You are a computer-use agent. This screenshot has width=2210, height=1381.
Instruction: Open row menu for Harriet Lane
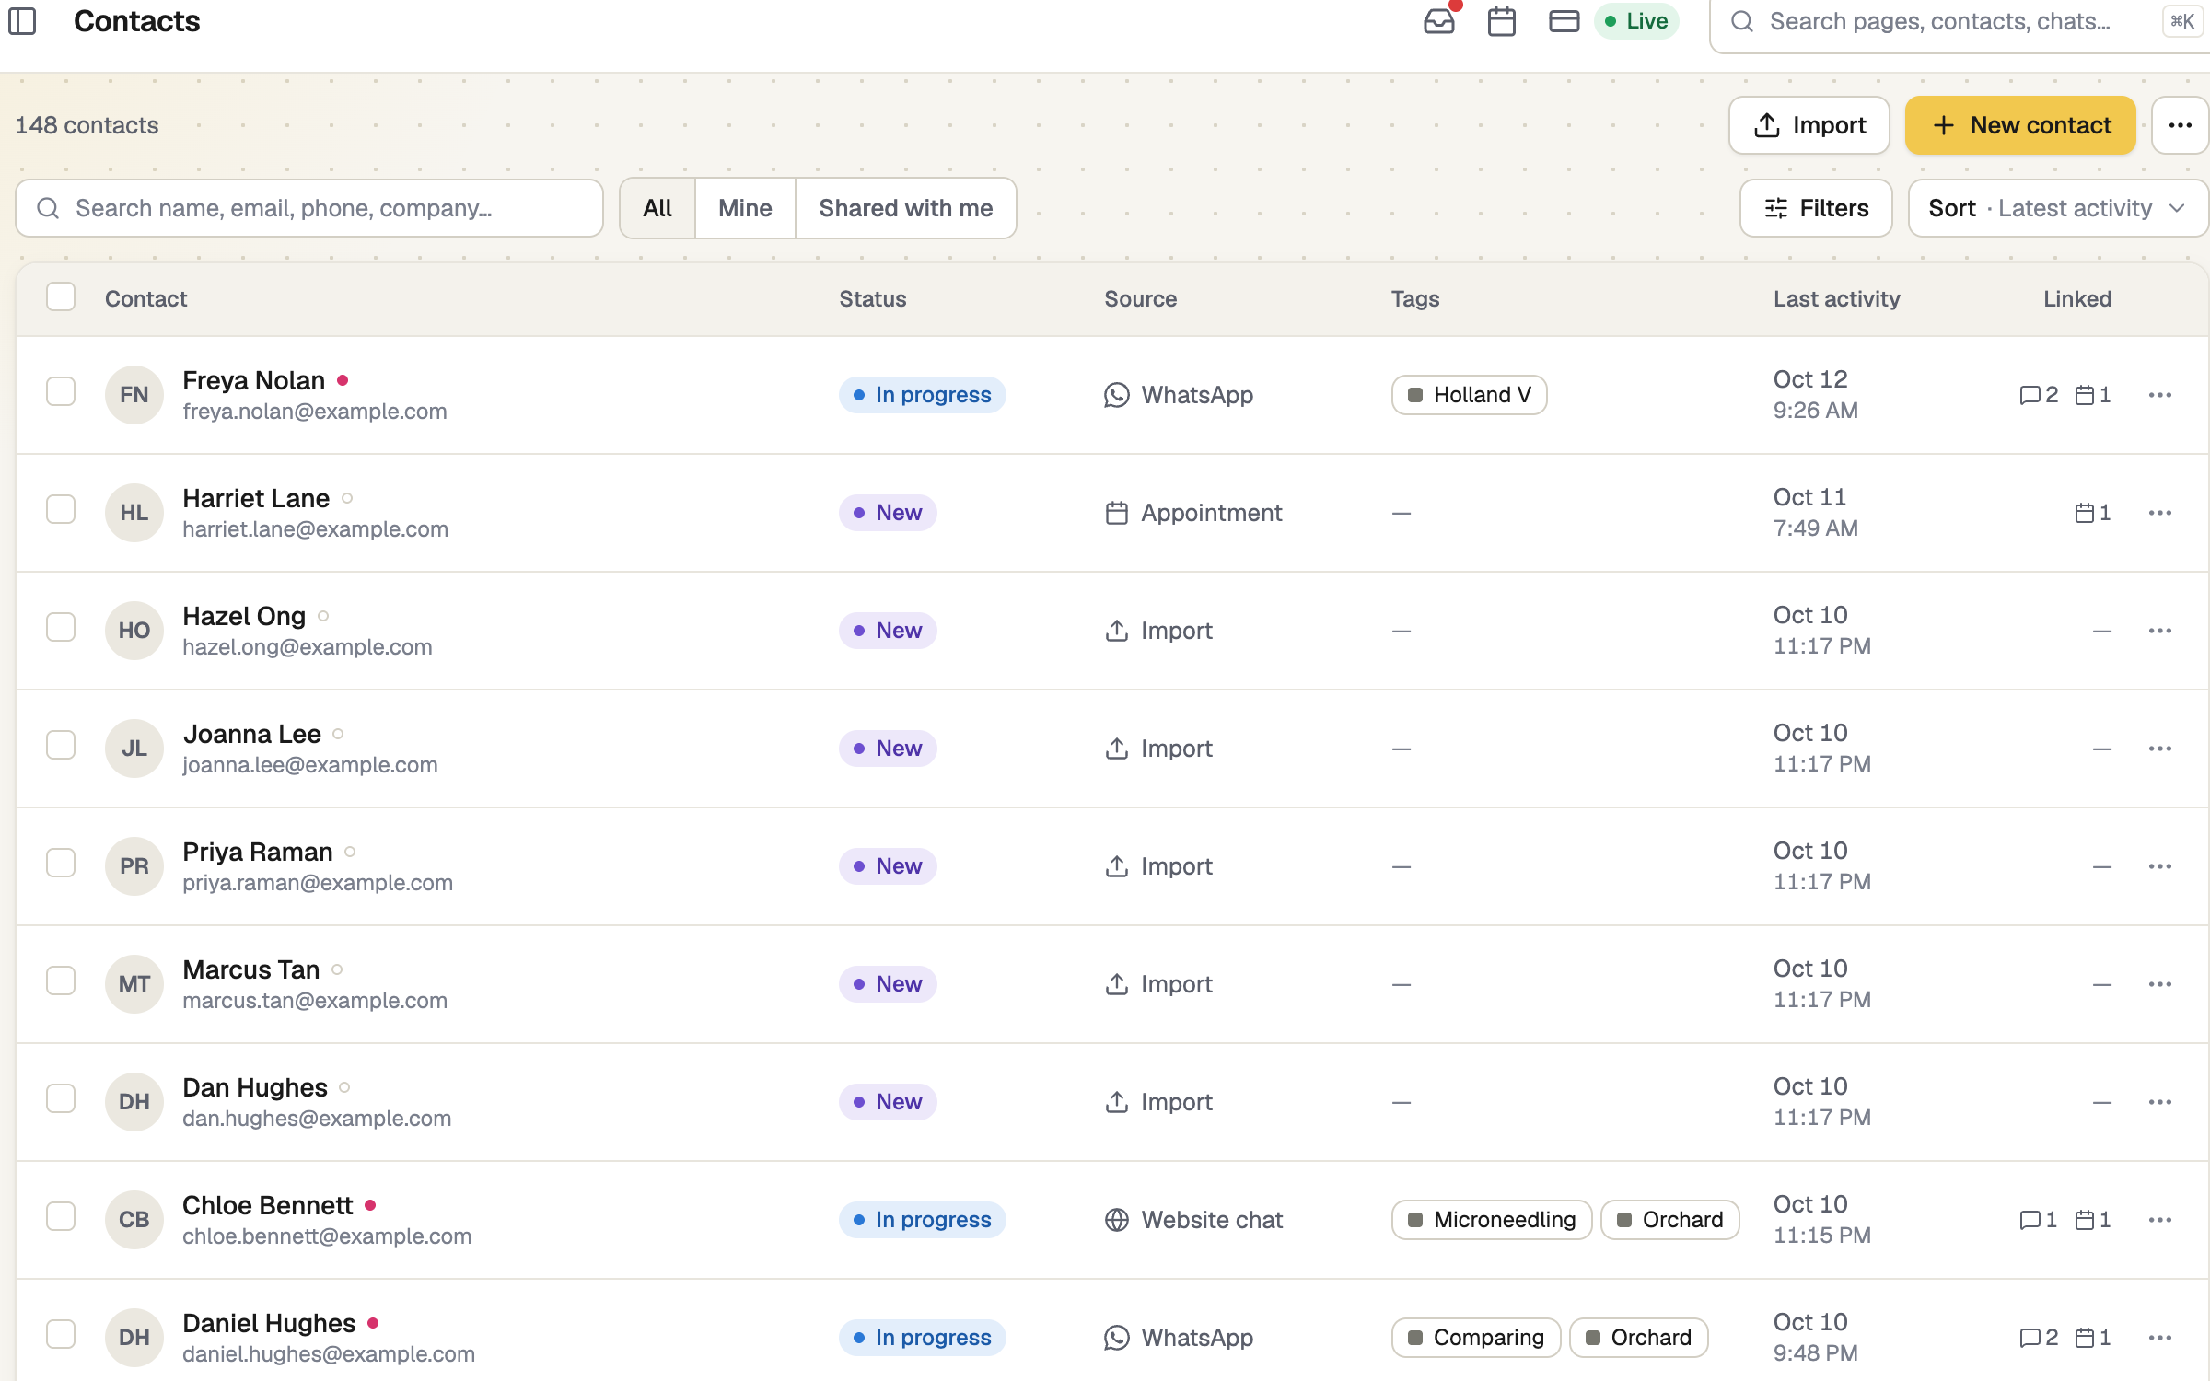click(2159, 513)
